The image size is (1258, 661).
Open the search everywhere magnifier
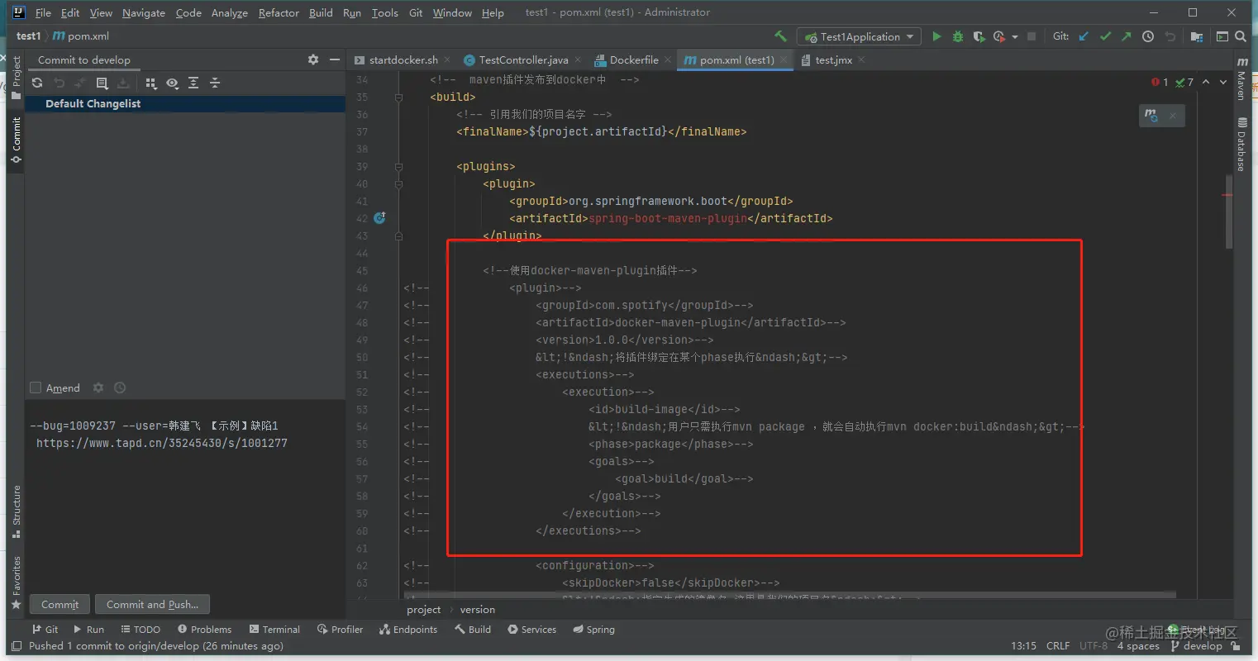click(1241, 36)
